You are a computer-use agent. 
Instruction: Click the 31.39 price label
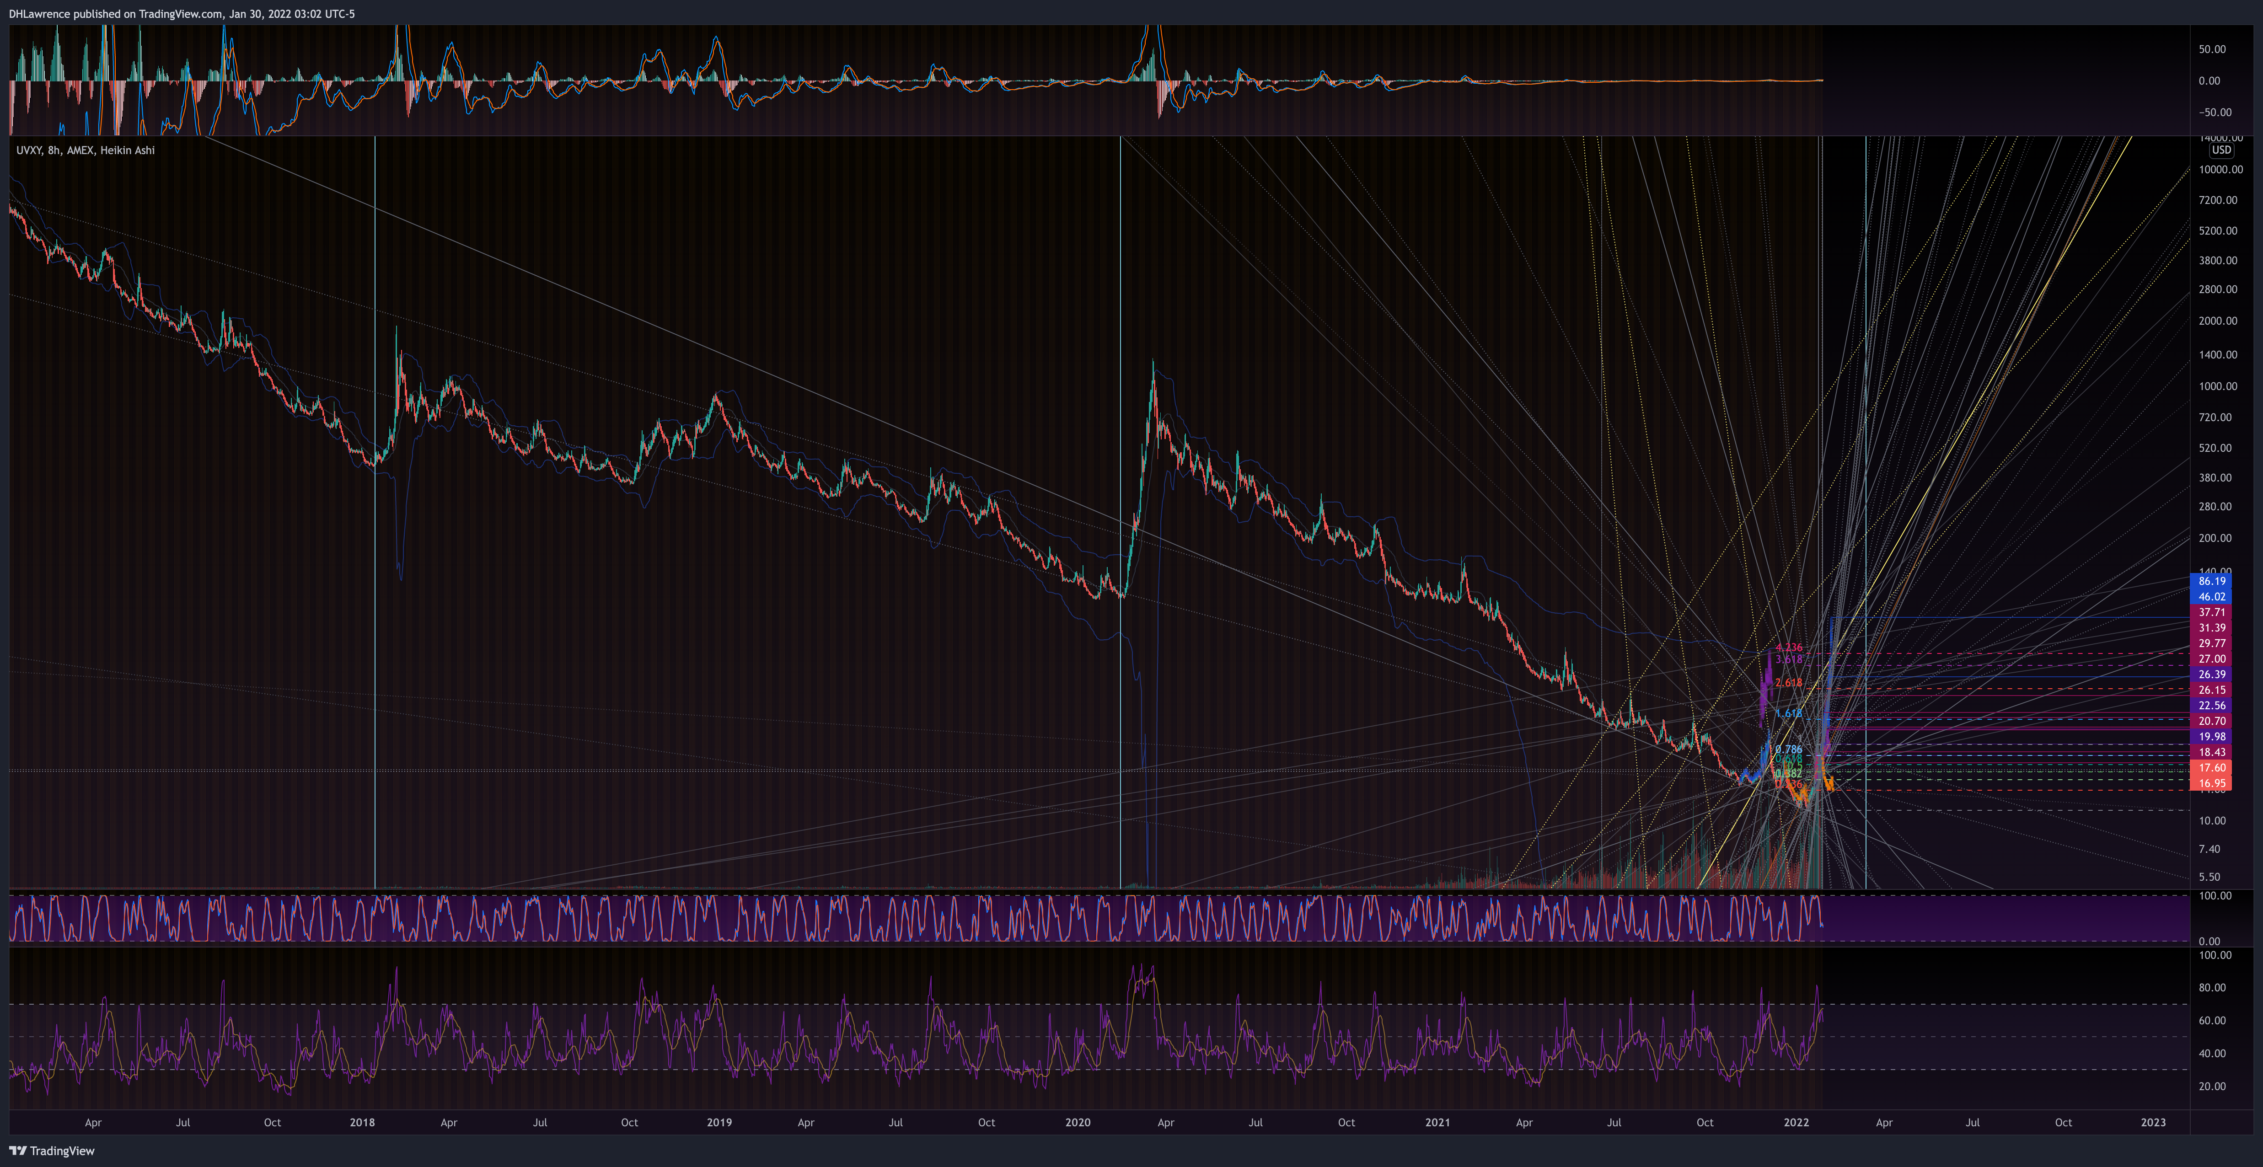(x=2212, y=629)
